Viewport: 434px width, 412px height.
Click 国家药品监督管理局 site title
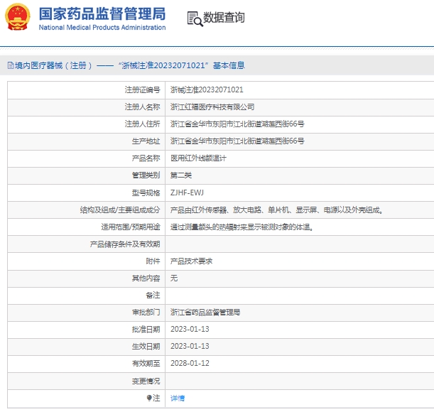click(x=102, y=13)
